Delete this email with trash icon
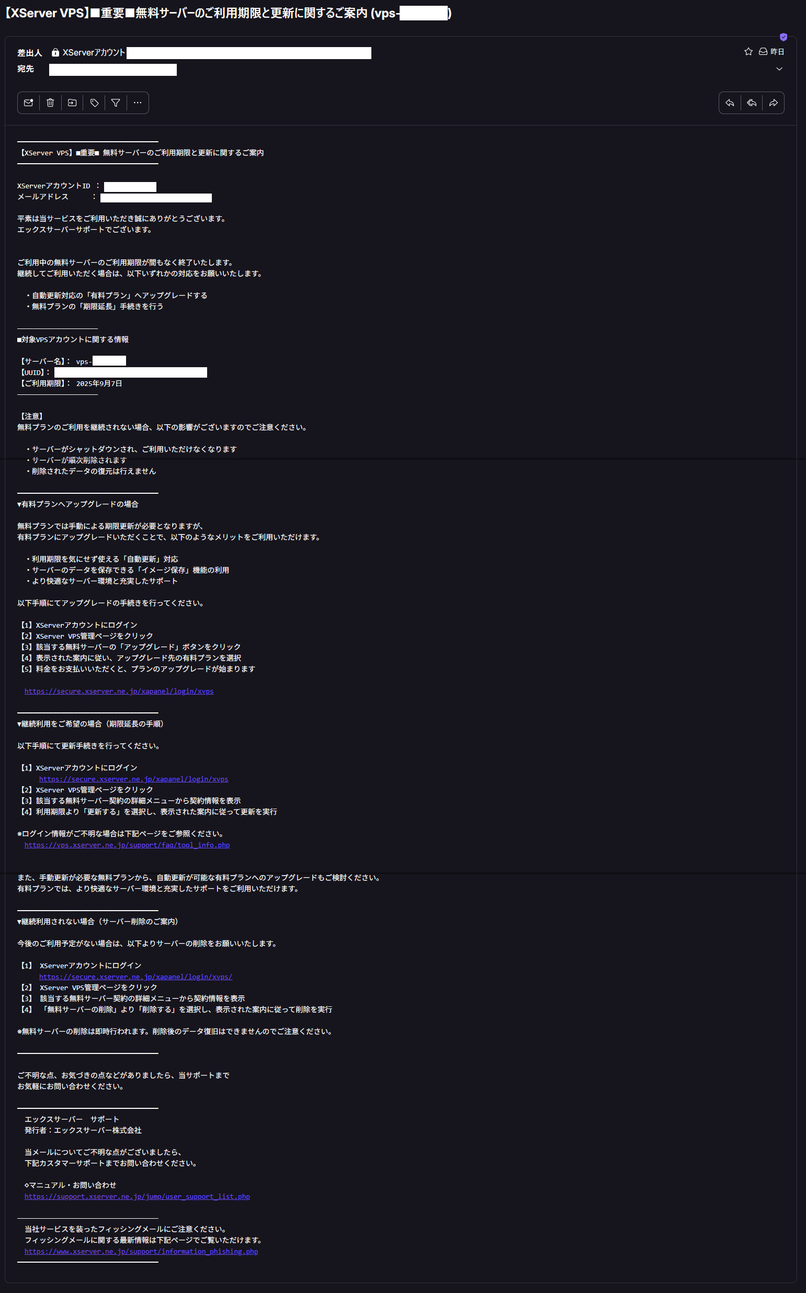This screenshot has width=806, height=1293. coord(50,103)
